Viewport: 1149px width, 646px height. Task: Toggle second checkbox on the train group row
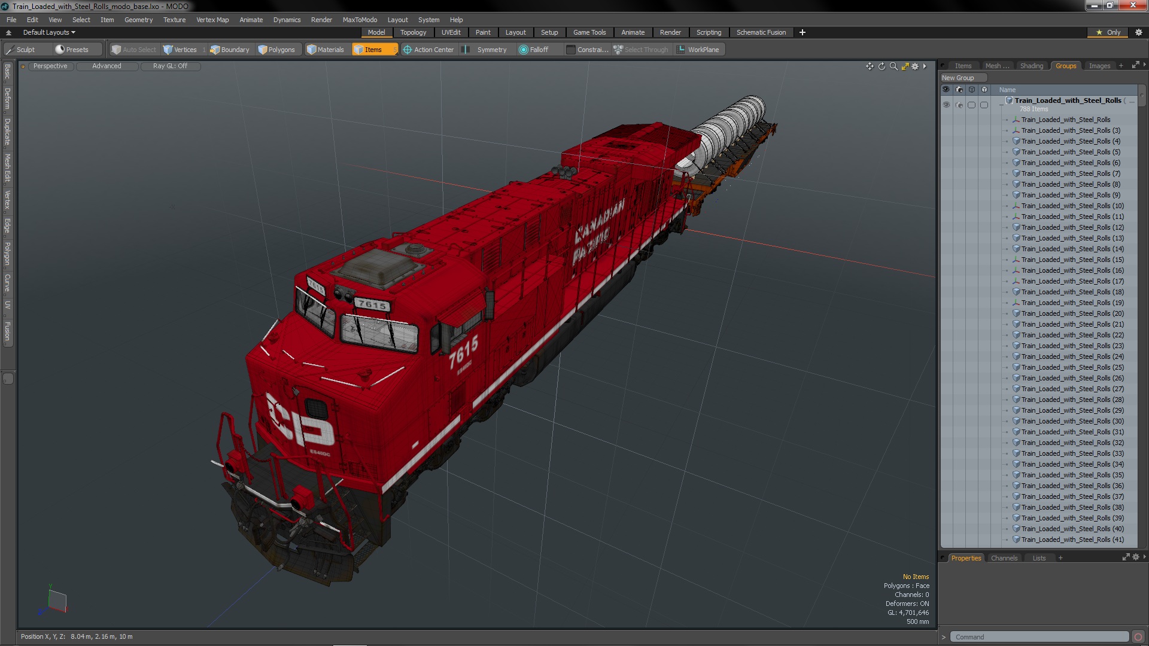[x=984, y=105]
